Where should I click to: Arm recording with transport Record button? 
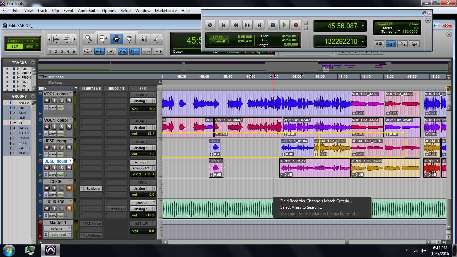coord(296,25)
